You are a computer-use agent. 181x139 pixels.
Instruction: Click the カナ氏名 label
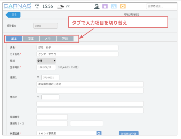[x=15, y=54]
